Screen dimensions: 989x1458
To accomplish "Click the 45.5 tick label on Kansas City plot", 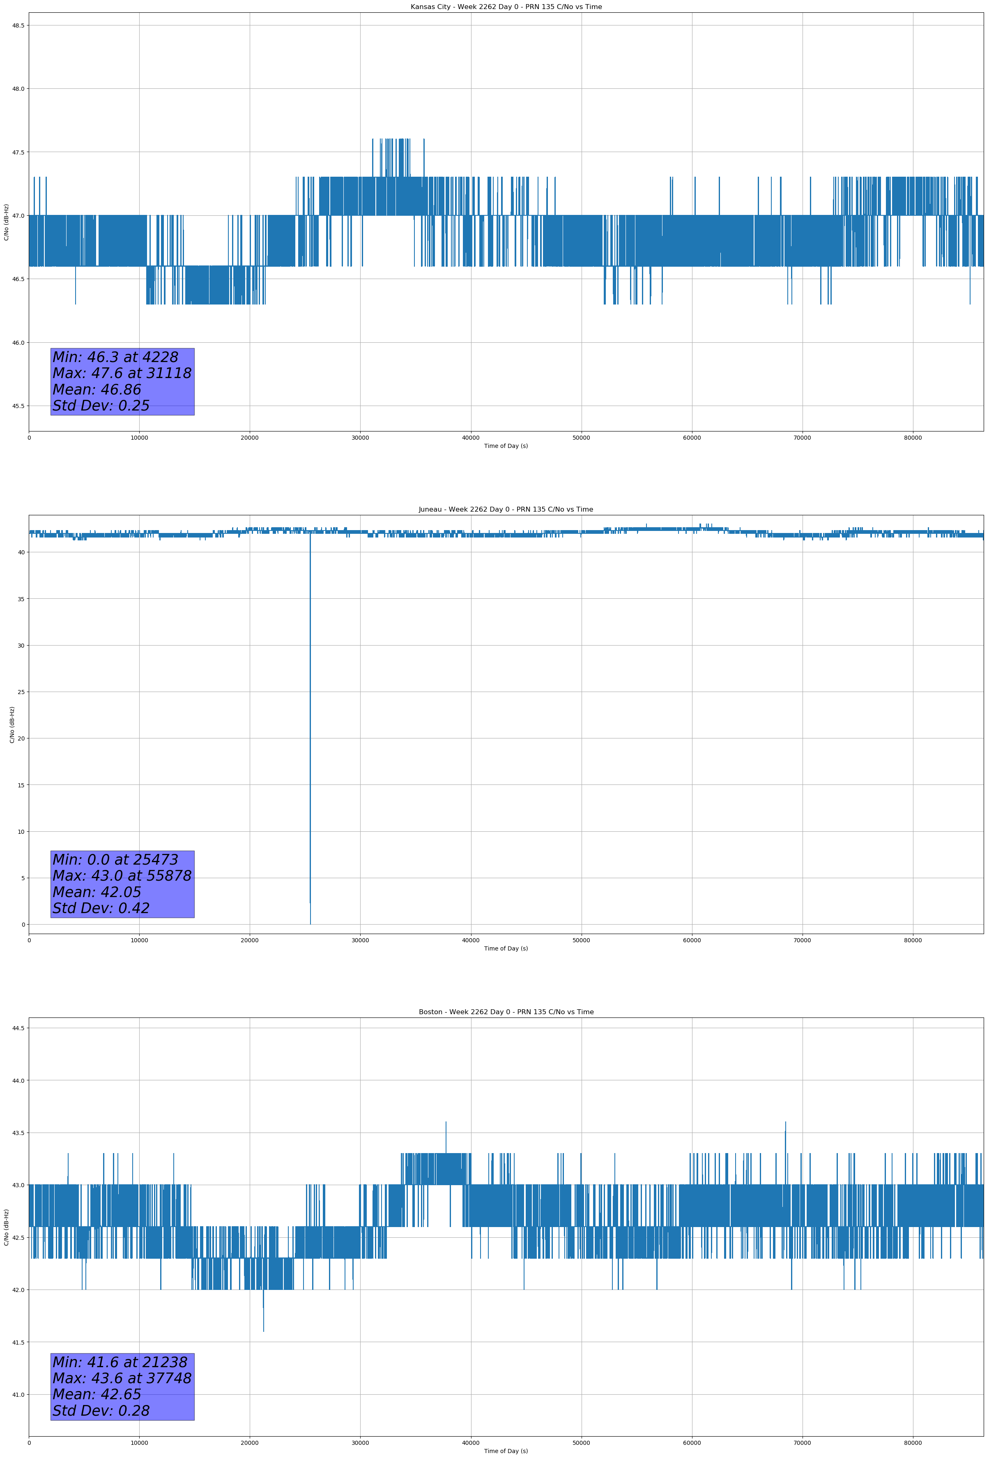I will point(18,406).
